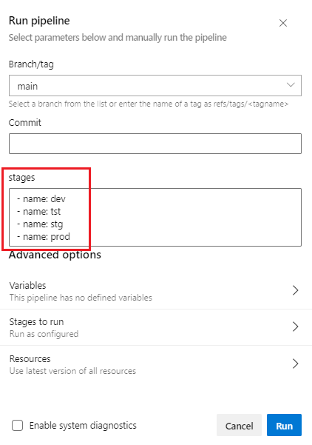Expand Variables using its right chevron

tap(295, 290)
